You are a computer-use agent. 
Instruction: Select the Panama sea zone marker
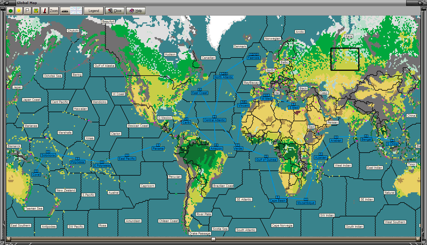158,148
